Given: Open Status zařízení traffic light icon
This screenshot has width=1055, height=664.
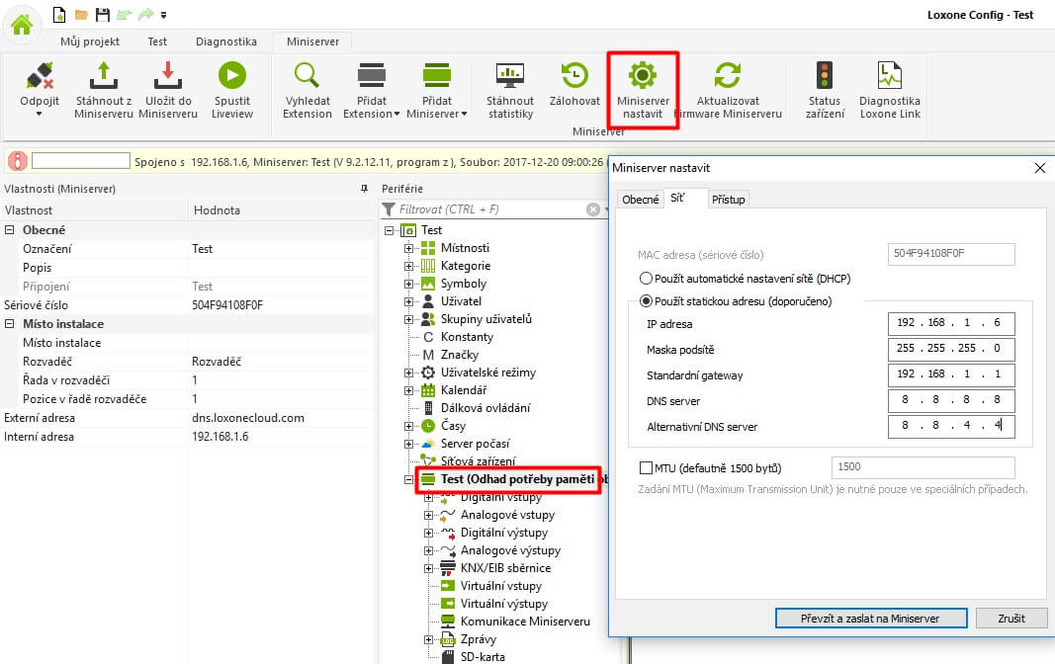Looking at the screenshot, I should [x=824, y=77].
